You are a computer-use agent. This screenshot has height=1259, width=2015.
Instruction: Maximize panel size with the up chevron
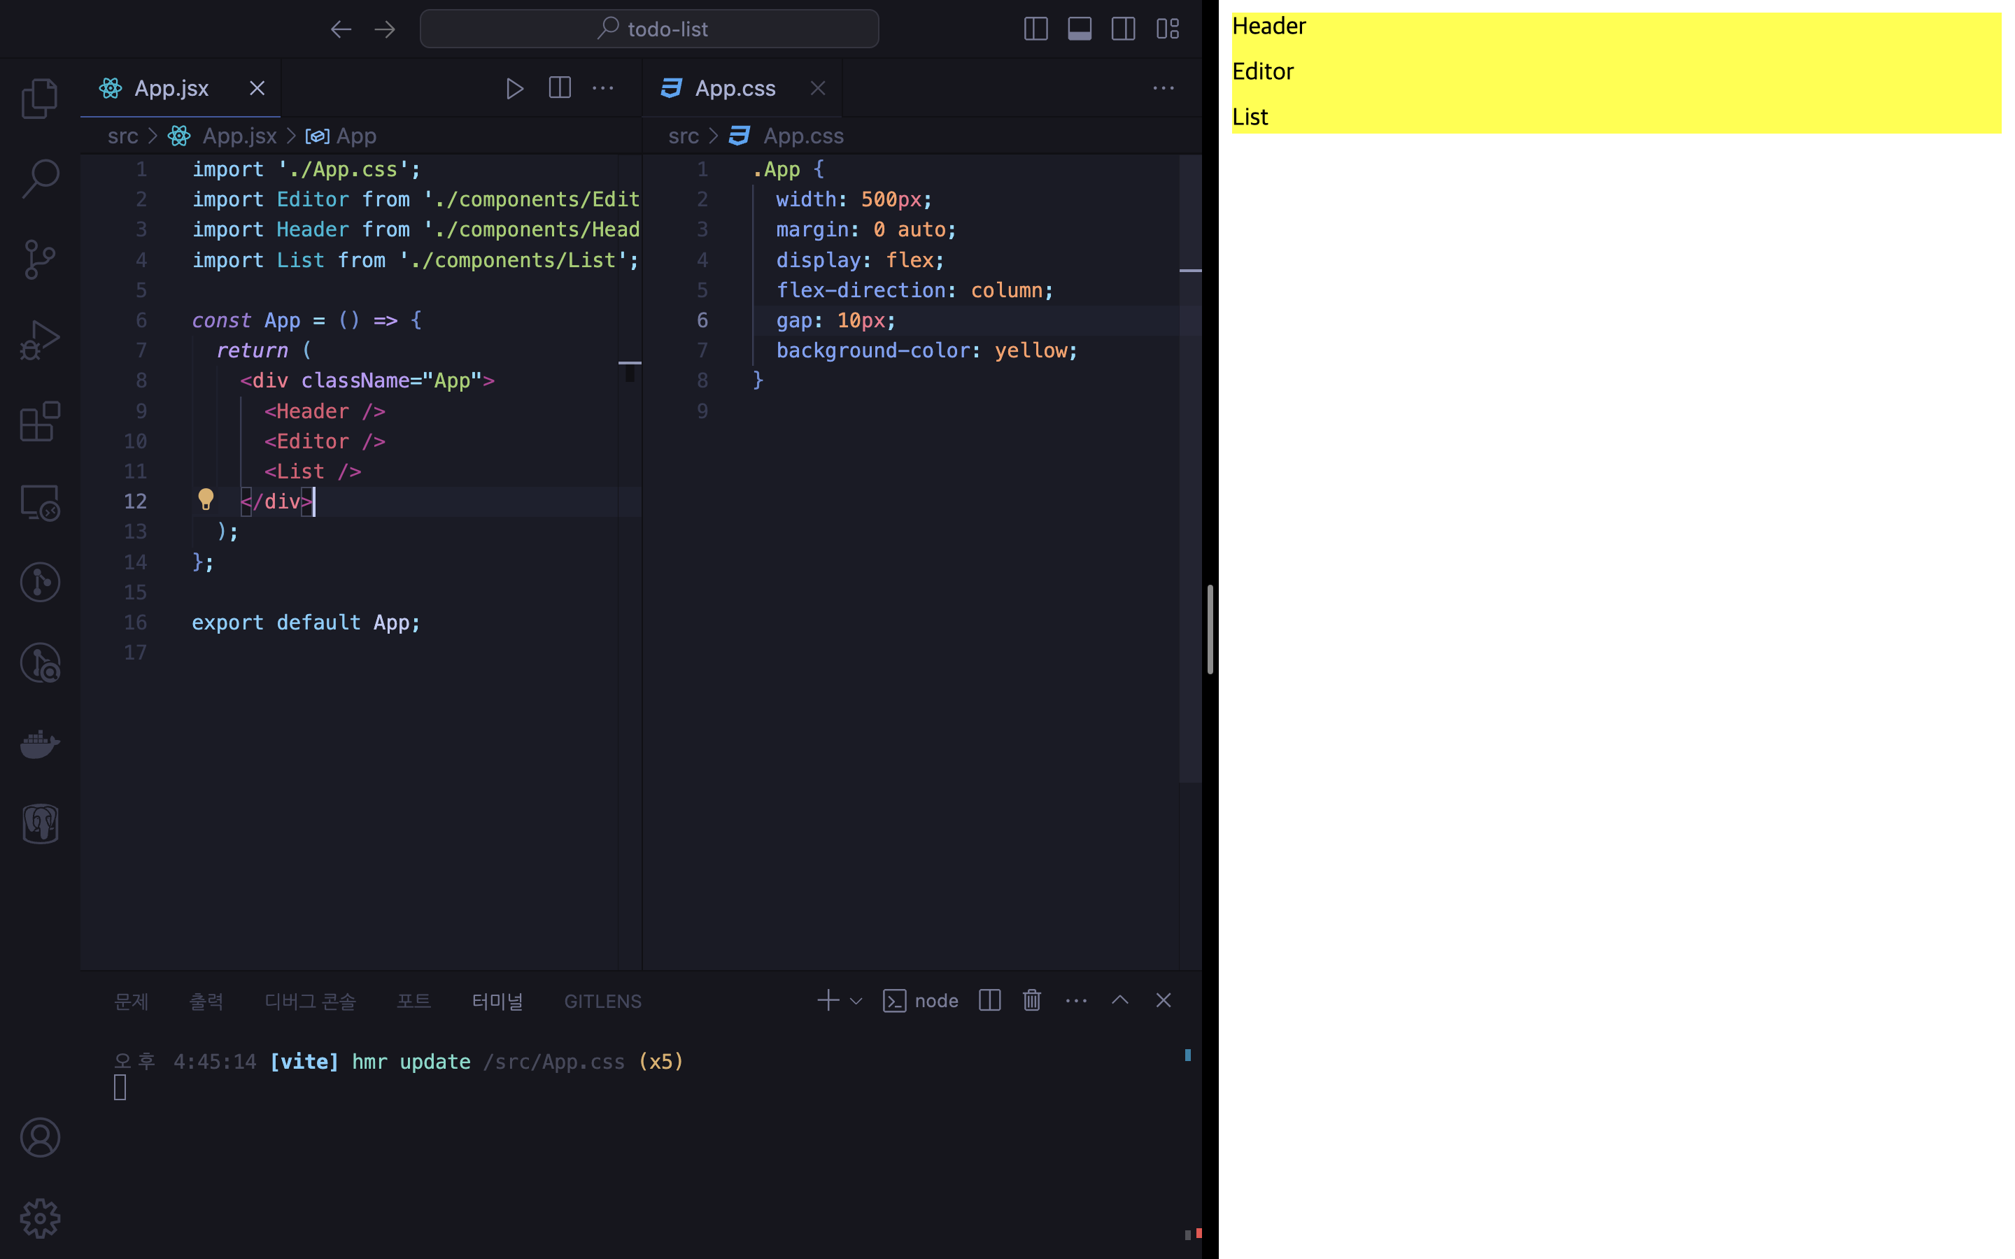[1120, 1000]
